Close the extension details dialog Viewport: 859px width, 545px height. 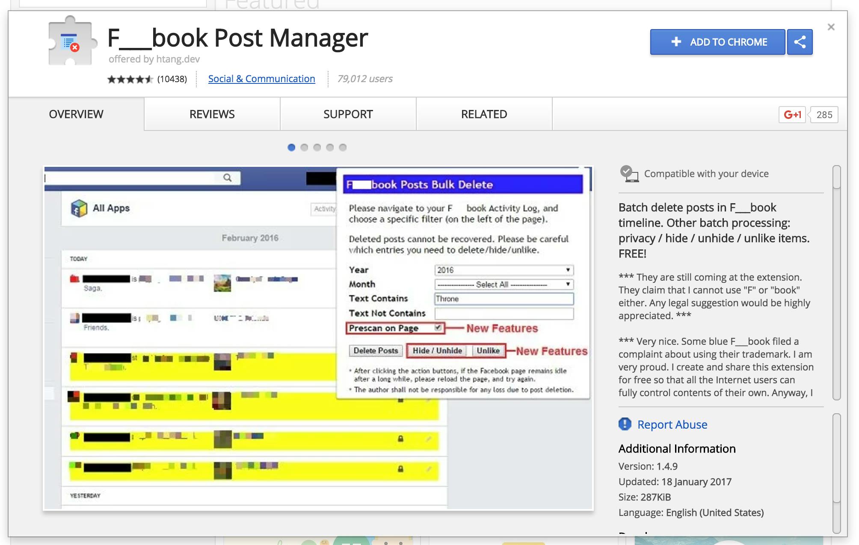click(831, 27)
